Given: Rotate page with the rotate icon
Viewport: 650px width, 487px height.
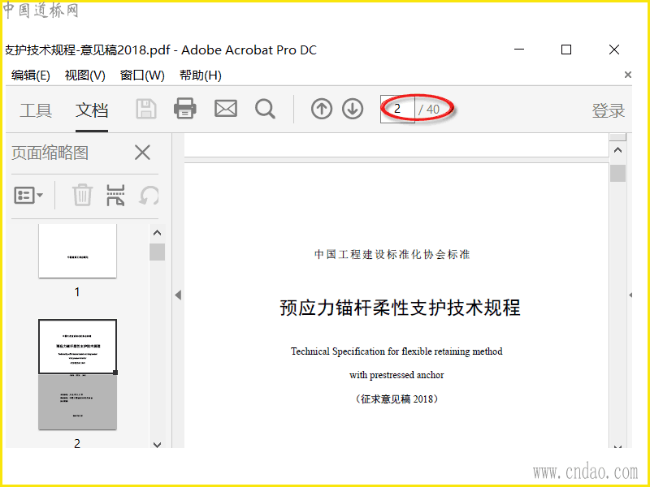Looking at the screenshot, I should (149, 195).
